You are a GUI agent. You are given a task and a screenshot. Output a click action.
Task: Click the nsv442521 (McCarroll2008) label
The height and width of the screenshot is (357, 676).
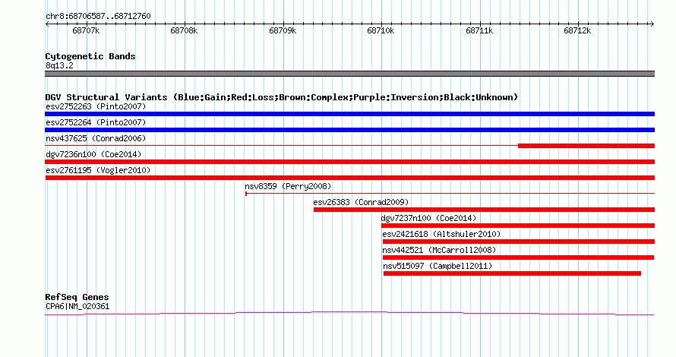coord(439,250)
